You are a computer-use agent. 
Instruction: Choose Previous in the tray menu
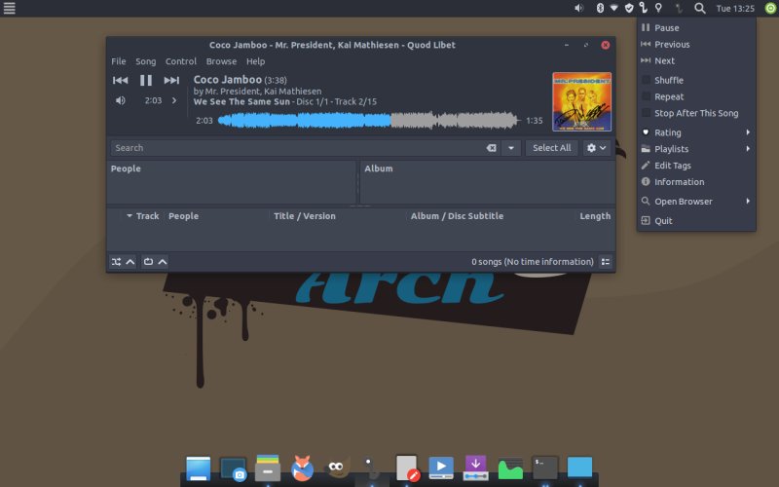point(696,44)
